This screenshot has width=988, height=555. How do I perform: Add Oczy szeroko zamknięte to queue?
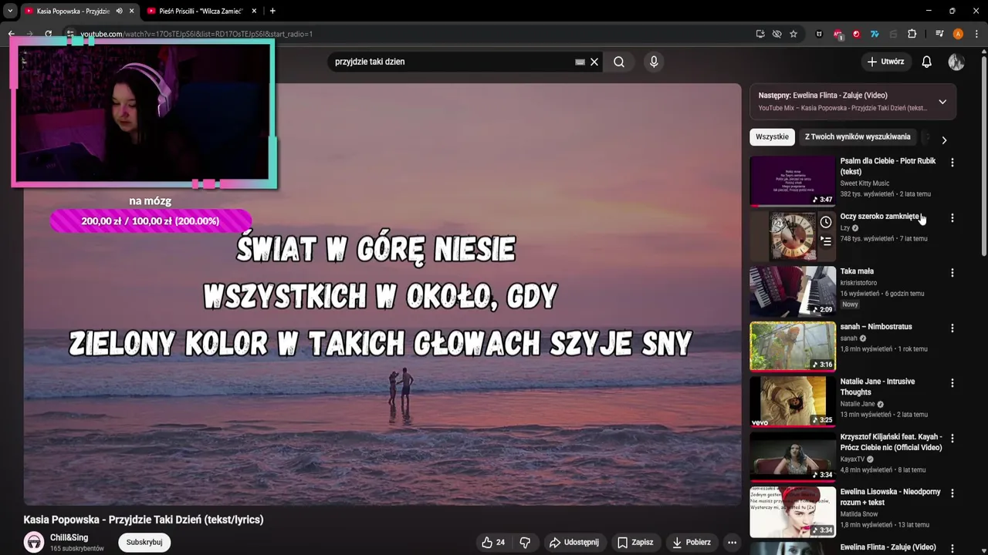point(826,241)
